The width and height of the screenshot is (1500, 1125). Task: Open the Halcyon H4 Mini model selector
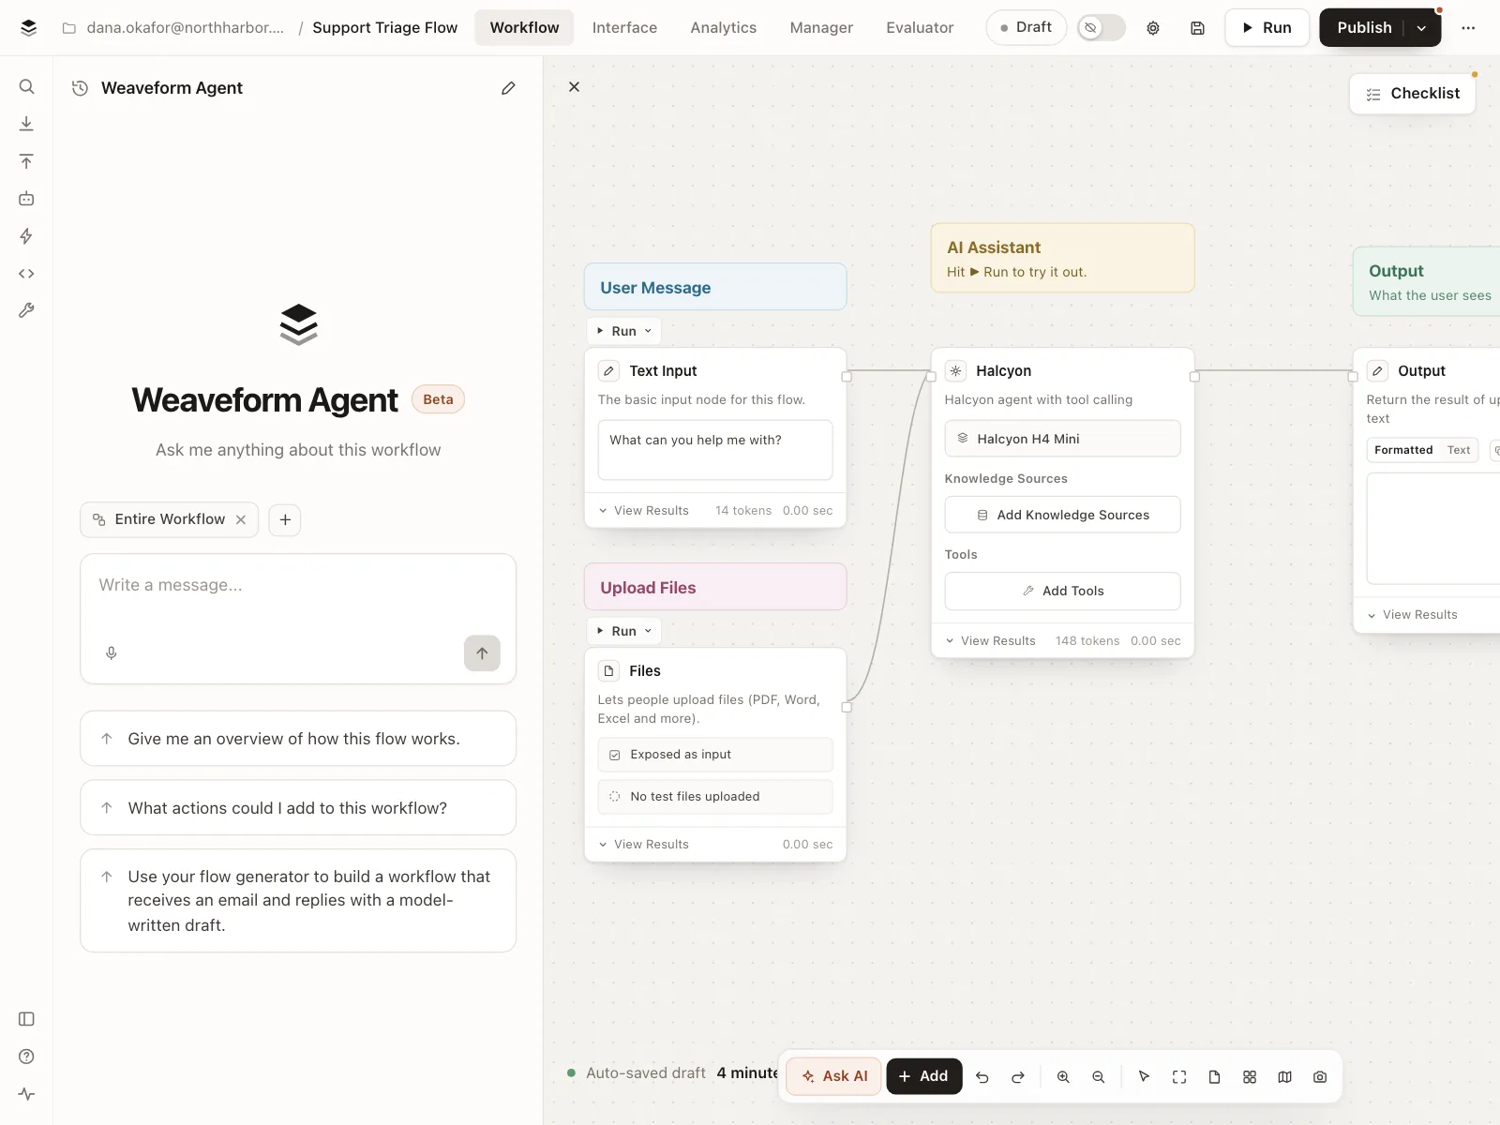[x=1062, y=439]
